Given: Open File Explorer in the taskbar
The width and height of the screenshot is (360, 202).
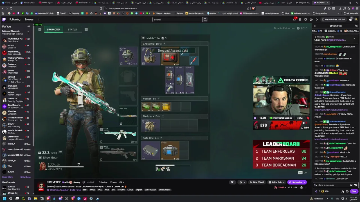Looking at the screenshot, I should coord(35,199).
